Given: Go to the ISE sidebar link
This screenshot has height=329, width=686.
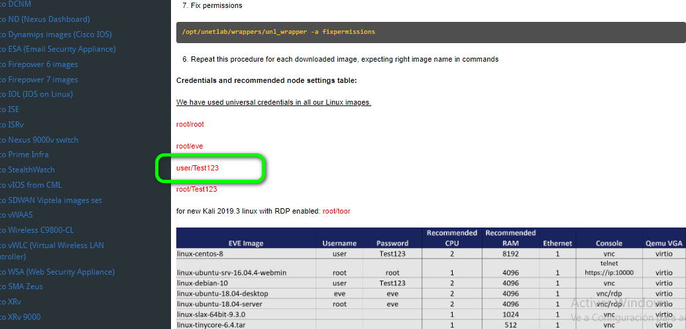Looking at the screenshot, I should pos(13,109).
